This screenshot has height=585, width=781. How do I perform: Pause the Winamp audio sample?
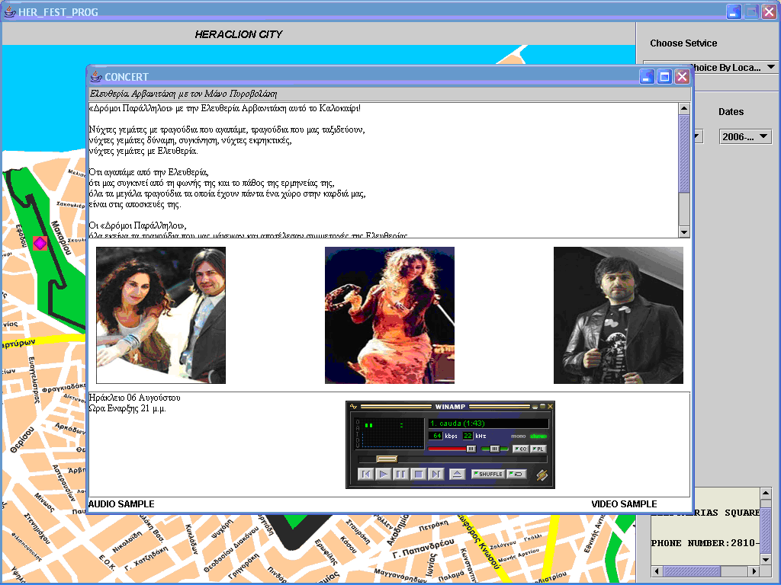point(400,474)
